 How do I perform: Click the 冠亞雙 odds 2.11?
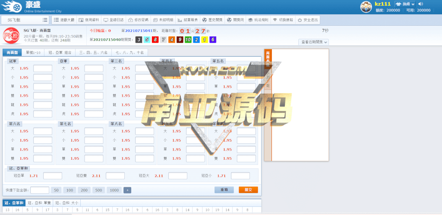pyautogui.click(x=96, y=176)
